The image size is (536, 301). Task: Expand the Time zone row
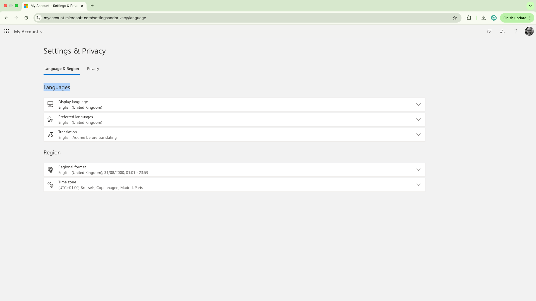418,185
